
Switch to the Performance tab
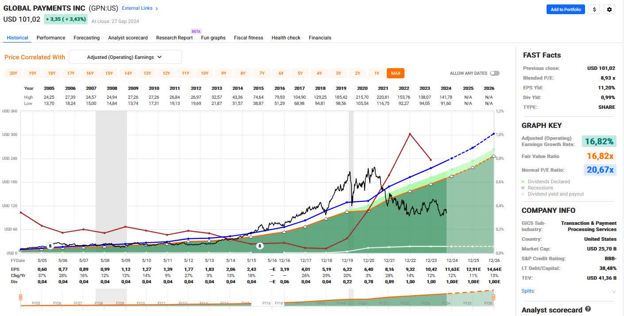50,38
